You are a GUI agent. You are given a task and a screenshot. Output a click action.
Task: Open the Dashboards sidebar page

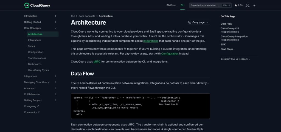(35, 64)
